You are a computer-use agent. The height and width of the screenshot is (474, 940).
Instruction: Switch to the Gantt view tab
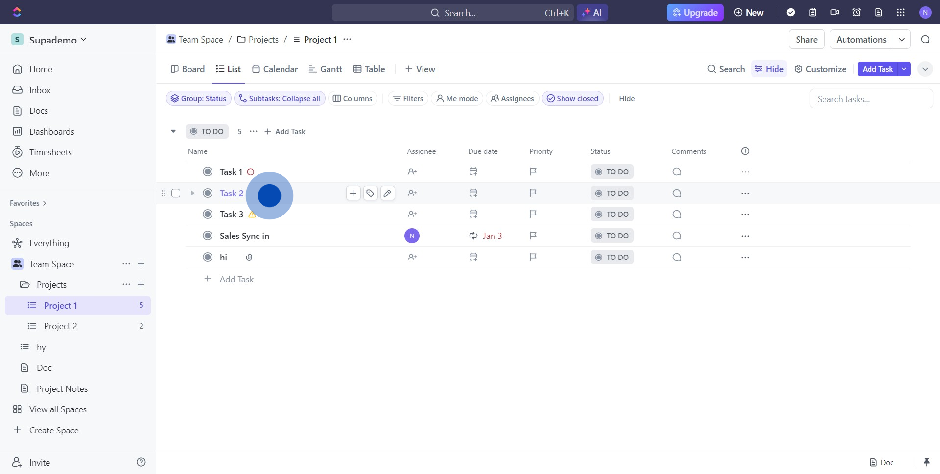[325, 69]
